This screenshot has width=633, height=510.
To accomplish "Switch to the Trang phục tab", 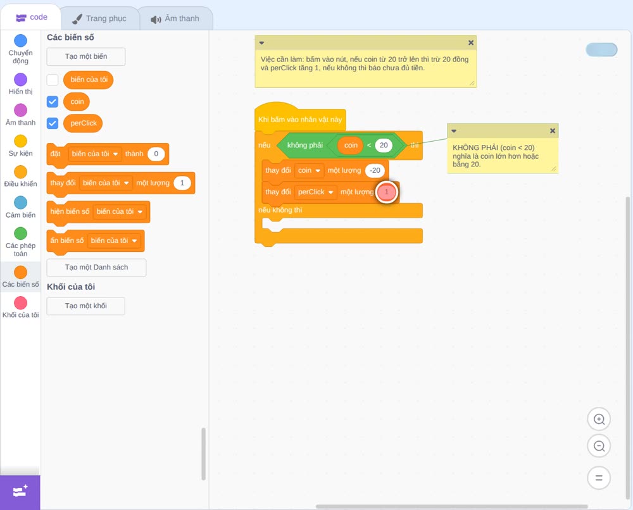I will 99,18.
